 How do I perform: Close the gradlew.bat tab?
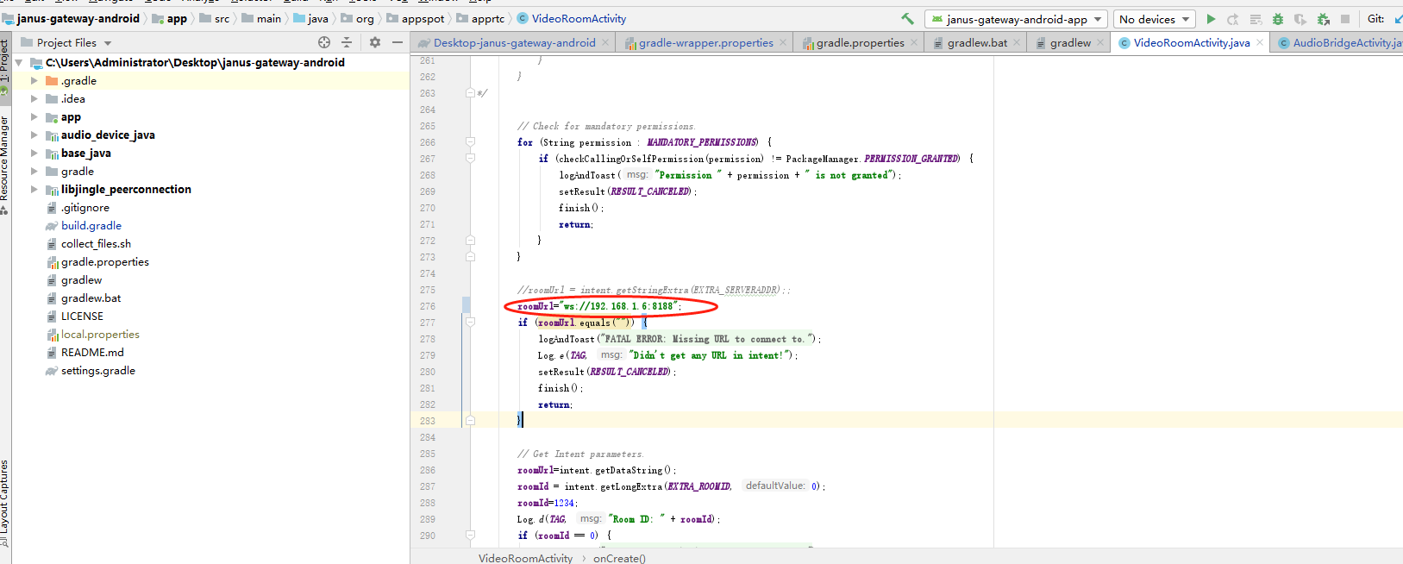click(1017, 42)
